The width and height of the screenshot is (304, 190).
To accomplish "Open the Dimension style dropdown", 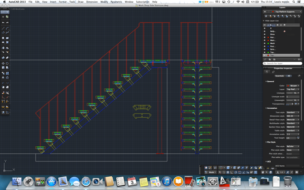I will (292, 116).
